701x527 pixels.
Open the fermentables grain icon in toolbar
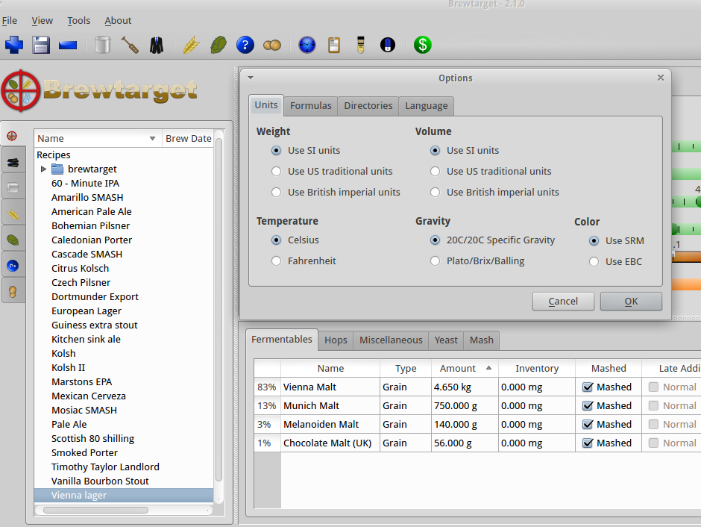[x=192, y=45]
